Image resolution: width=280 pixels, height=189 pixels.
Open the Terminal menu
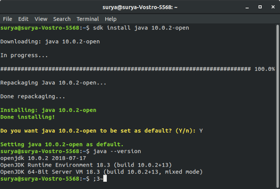(x=88, y=19)
